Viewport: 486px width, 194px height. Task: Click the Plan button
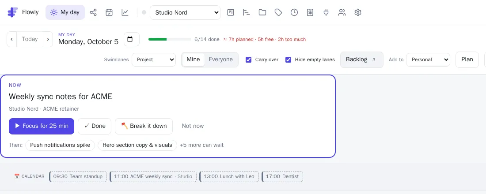[x=467, y=60]
